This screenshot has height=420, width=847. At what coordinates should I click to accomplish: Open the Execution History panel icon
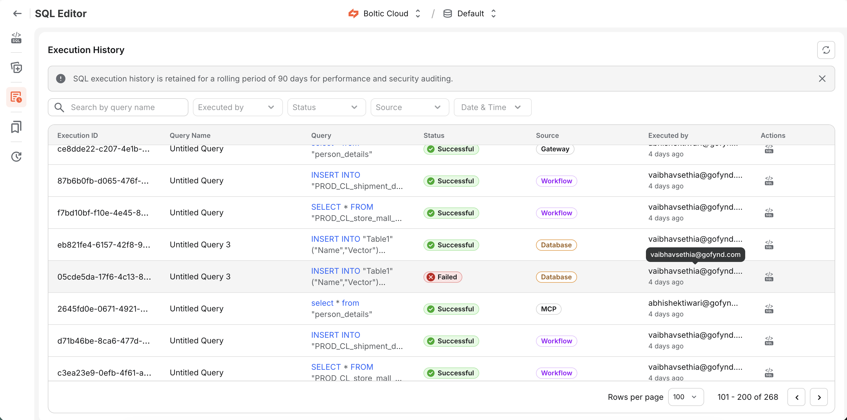pos(16,97)
